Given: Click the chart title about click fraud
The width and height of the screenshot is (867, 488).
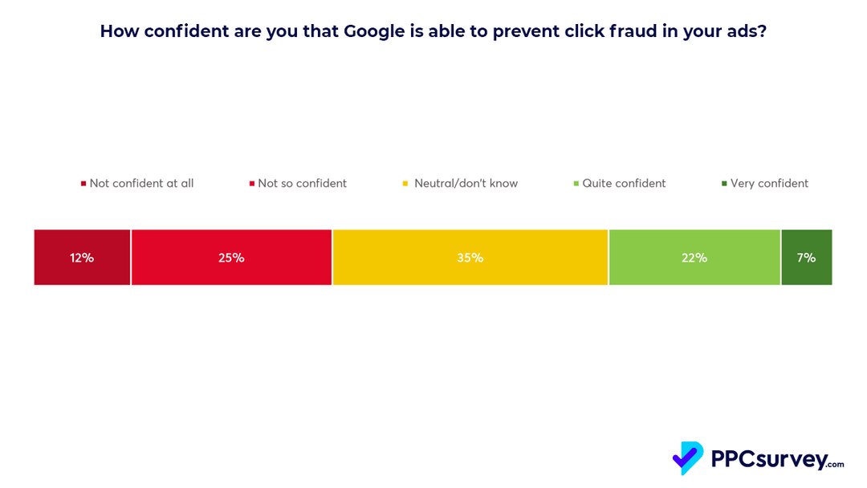Looking at the screenshot, I should point(433,31).
